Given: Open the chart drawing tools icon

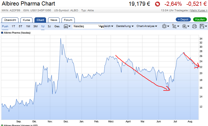Looking at the screenshot, I should pyautogui.click(x=174, y=26).
